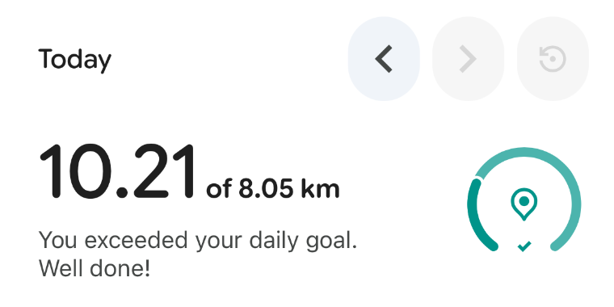Viewport: 614px width, 307px height.
Task: Click the 'Well done!' text line
Action: pos(95,268)
